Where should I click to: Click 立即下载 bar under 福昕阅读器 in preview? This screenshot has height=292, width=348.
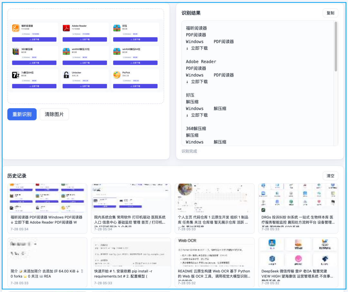[x=34, y=40]
